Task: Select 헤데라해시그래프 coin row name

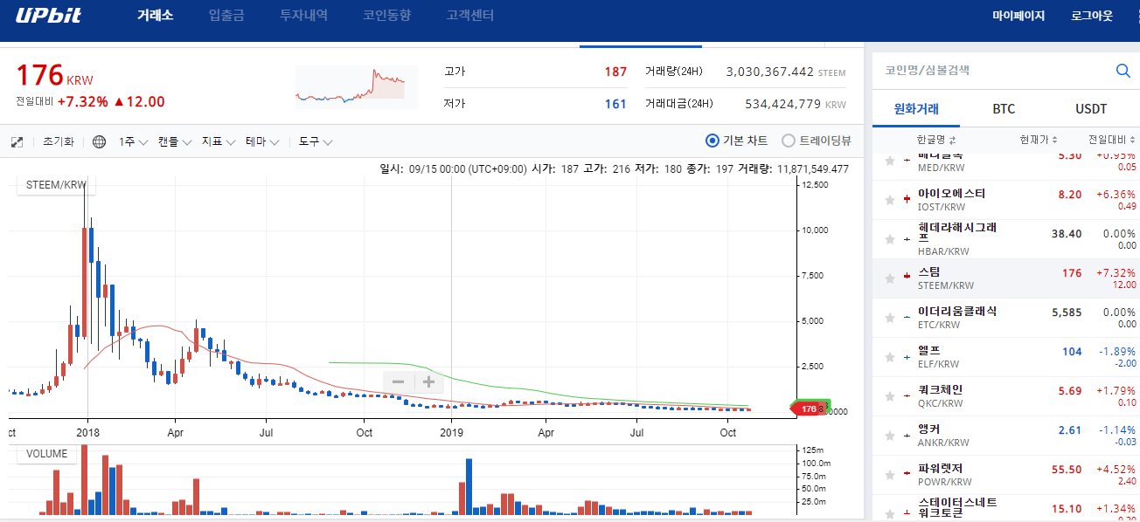Action: 957,232
